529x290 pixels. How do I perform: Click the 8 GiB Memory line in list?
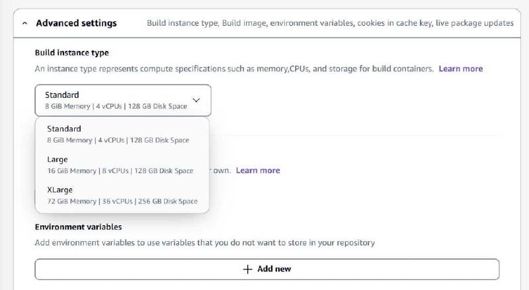coord(118,140)
